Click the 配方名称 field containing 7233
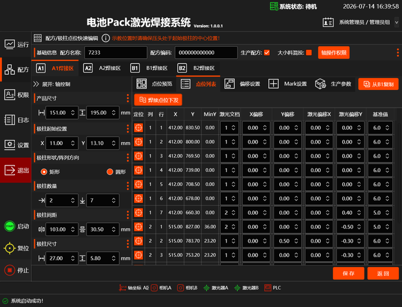402x307 pixels. click(116, 53)
